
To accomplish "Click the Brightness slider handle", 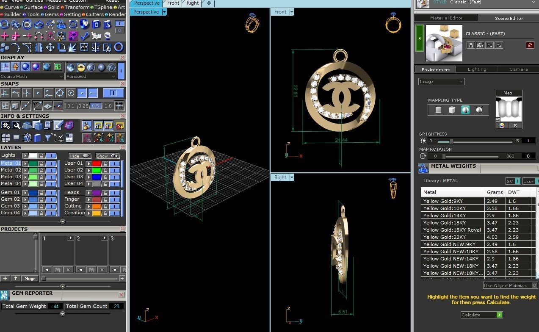I will 451,141.
